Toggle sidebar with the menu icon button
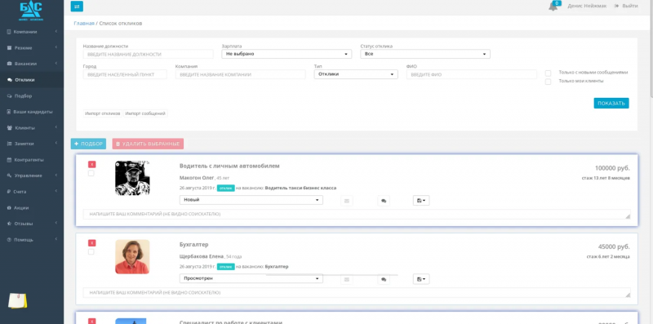The height and width of the screenshot is (324, 653). tap(77, 7)
